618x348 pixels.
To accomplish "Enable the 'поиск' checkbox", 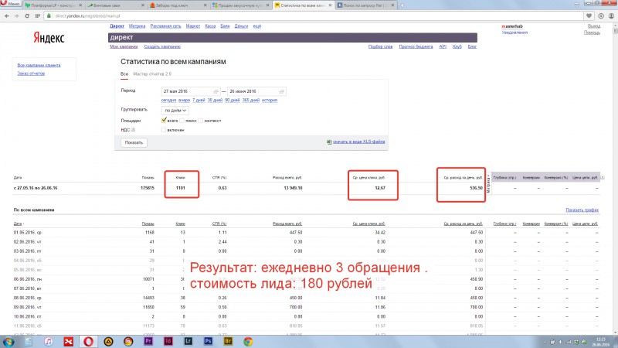I will [182, 121].
